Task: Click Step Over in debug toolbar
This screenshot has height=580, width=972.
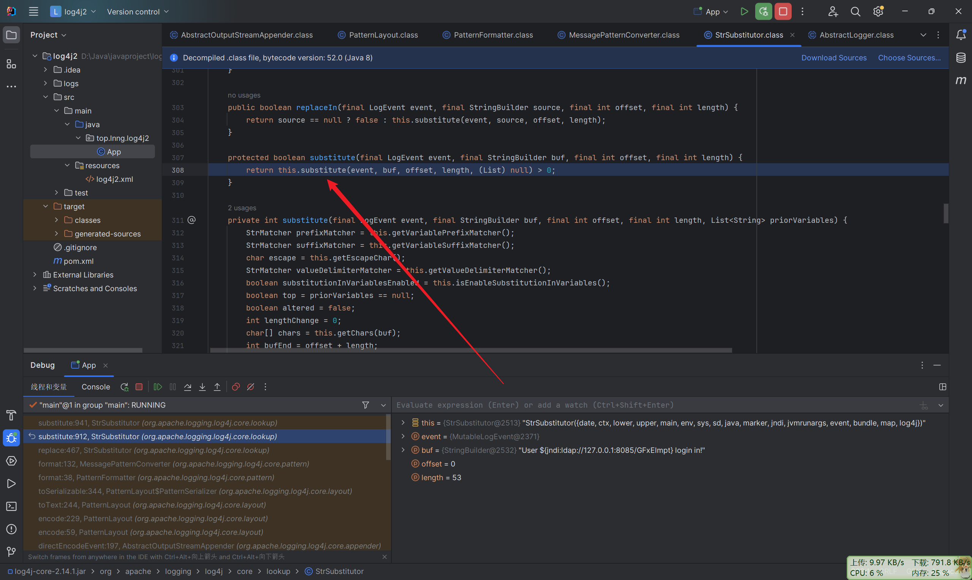Action: [x=188, y=386]
